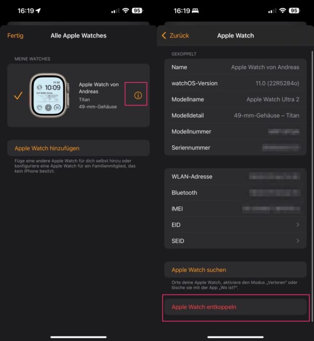Tap the watchOS-Version row
Screen dimensions: 314x341
click(235, 83)
